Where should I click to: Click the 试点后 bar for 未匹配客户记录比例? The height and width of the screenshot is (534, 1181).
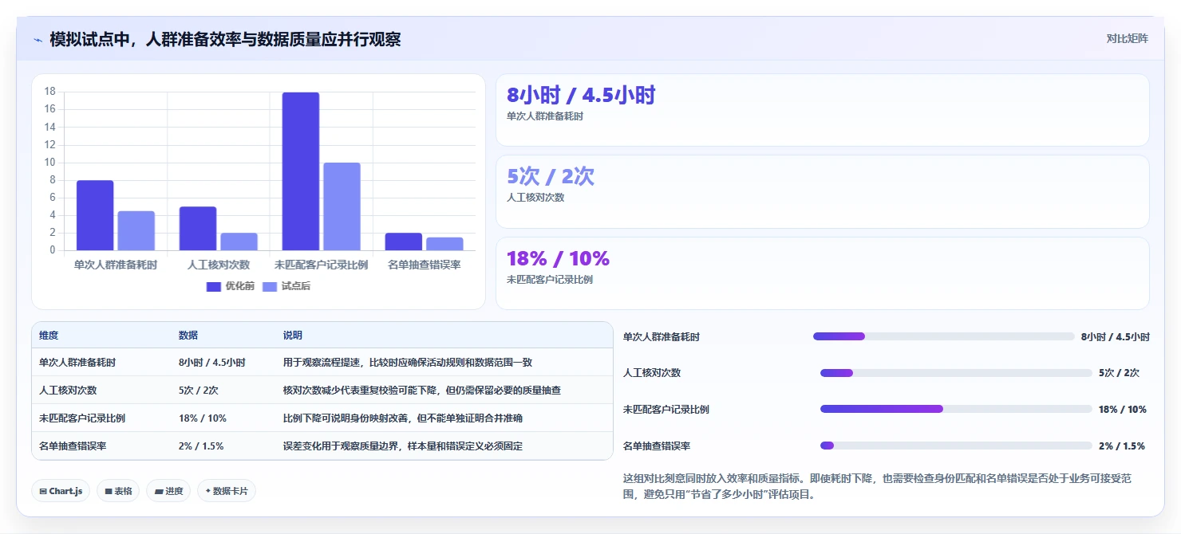pyautogui.click(x=342, y=206)
